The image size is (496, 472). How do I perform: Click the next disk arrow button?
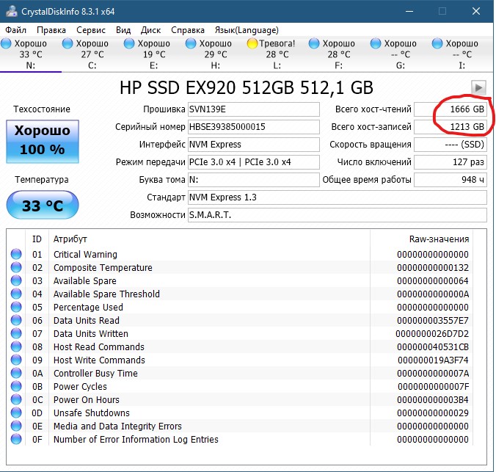click(x=478, y=87)
